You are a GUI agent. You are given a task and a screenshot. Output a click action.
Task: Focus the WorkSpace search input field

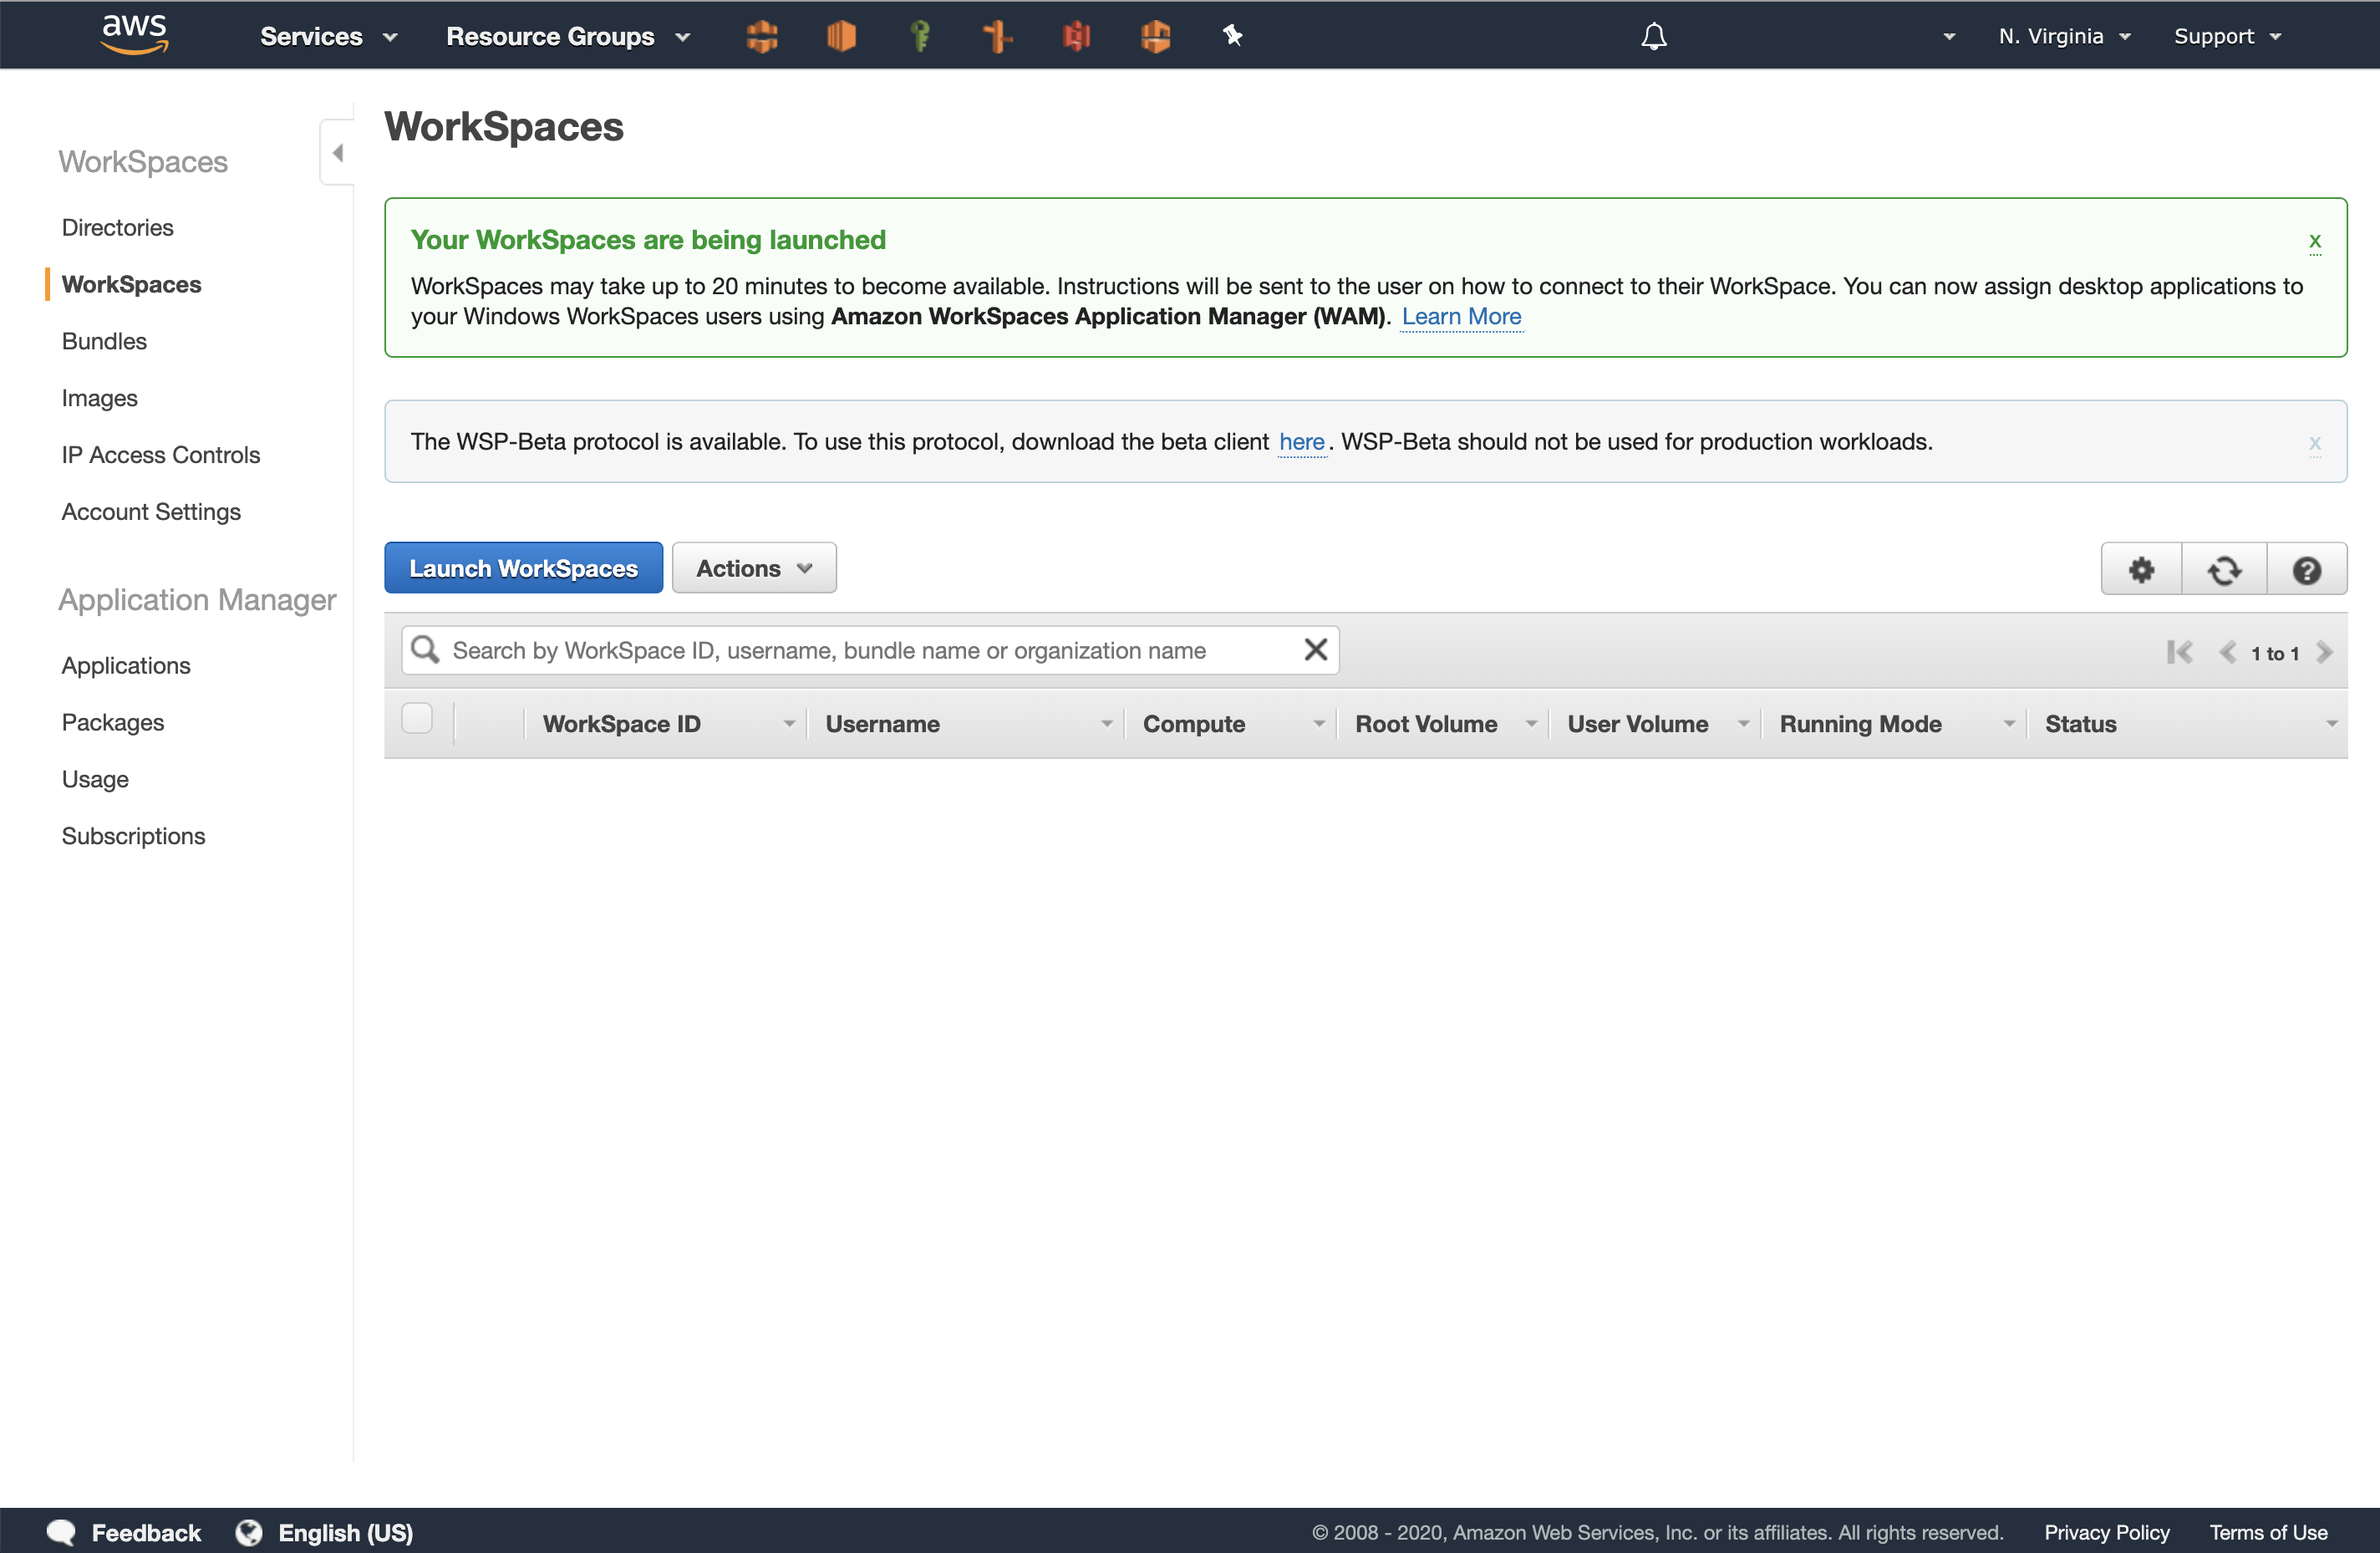click(870, 650)
